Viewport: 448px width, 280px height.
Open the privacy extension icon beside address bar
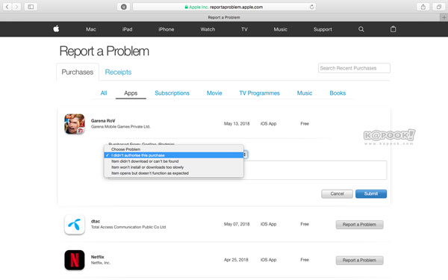click(x=124, y=7)
